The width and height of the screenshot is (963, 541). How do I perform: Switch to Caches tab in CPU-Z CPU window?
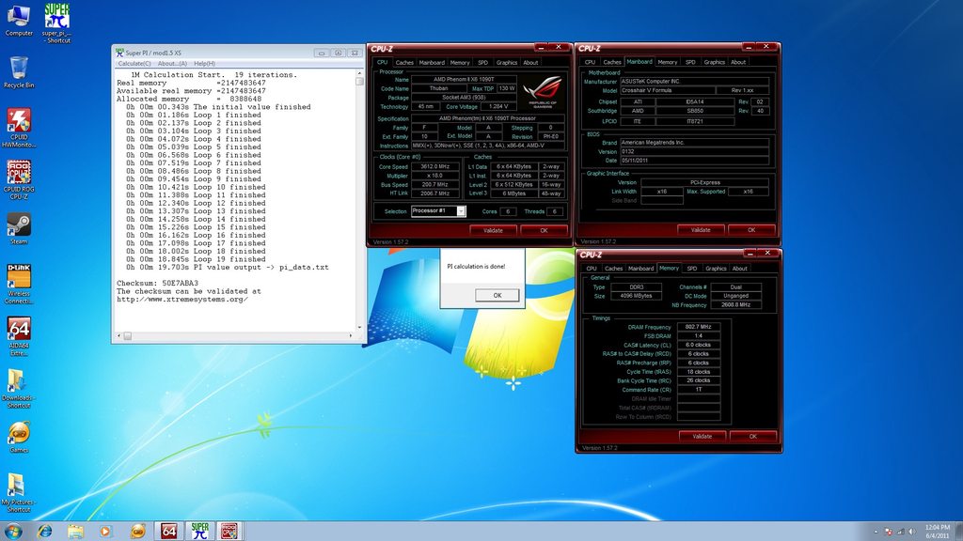[404, 63]
